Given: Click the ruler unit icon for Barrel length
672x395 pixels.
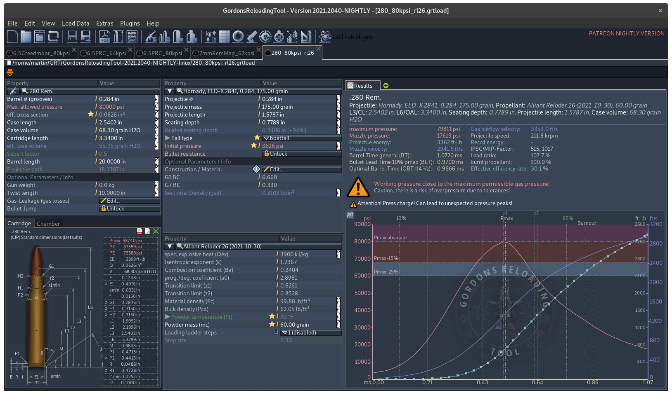Looking at the screenshot, I should pos(157,161).
